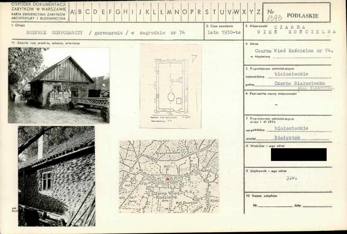The height and width of the screenshot is (234, 347).
Task: Click the address Czarna Wieś Kościelna nr 74
Action: point(294,51)
